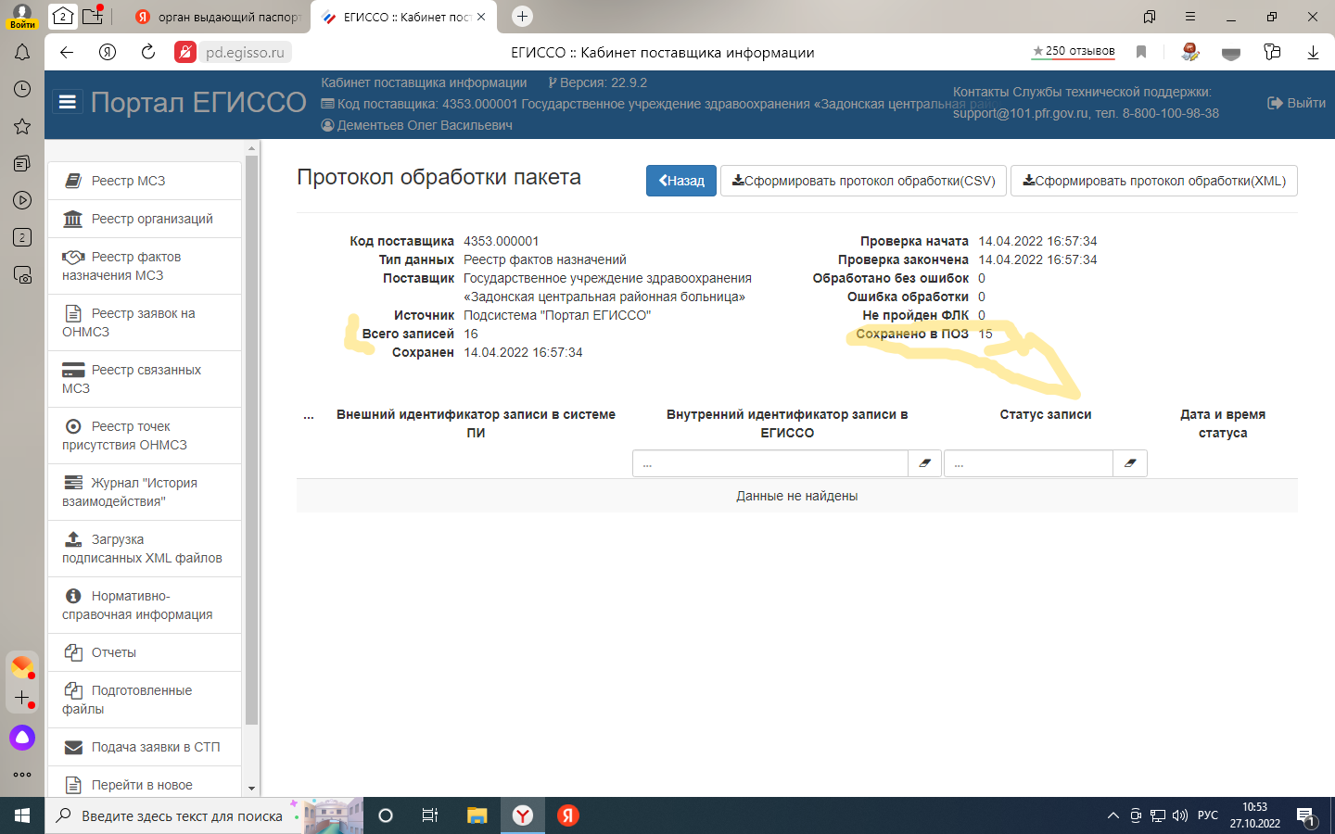Clear the record status filter with eraser icon

[1130, 463]
